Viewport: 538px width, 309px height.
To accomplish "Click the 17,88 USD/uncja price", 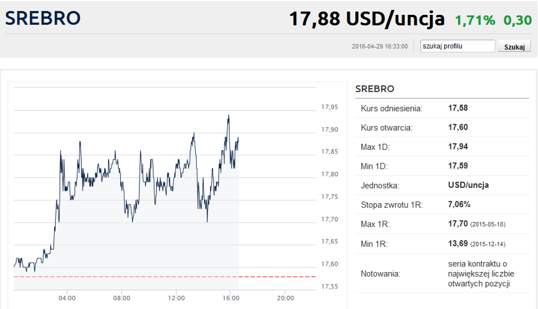I will [367, 19].
